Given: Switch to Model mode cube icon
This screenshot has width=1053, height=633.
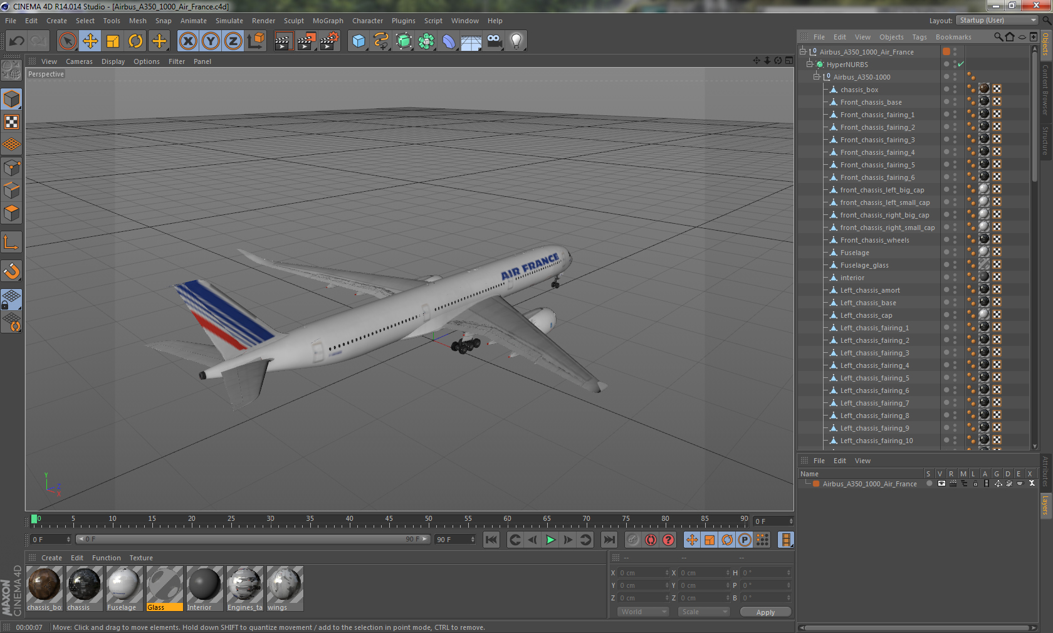Looking at the screenshot, I should 11,99.
